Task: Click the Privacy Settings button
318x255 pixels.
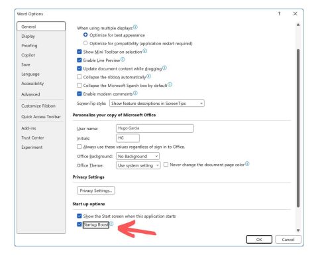Action: pos(96,191)
